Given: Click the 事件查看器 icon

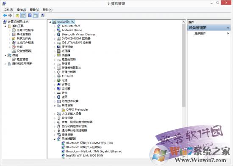Looking at the screenshot, I should pyautogui.click(x=14, y=34).
